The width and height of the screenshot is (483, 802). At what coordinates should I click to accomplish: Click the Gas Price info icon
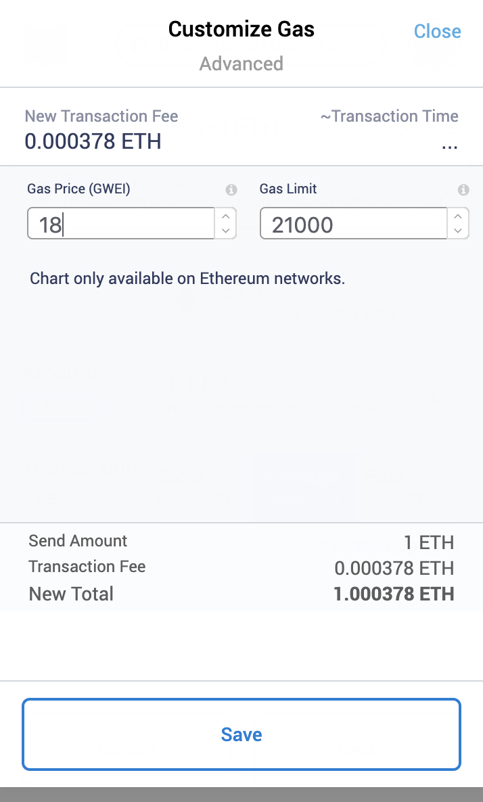231,190
